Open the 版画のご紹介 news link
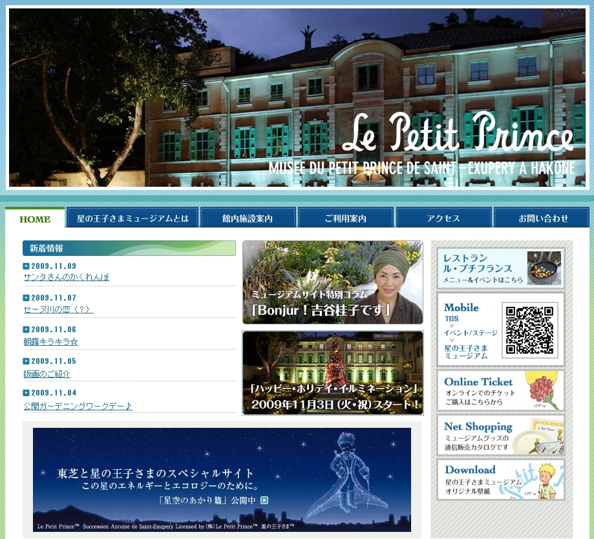The width and height of the screenshot is (594, 539). click(47, 374)
